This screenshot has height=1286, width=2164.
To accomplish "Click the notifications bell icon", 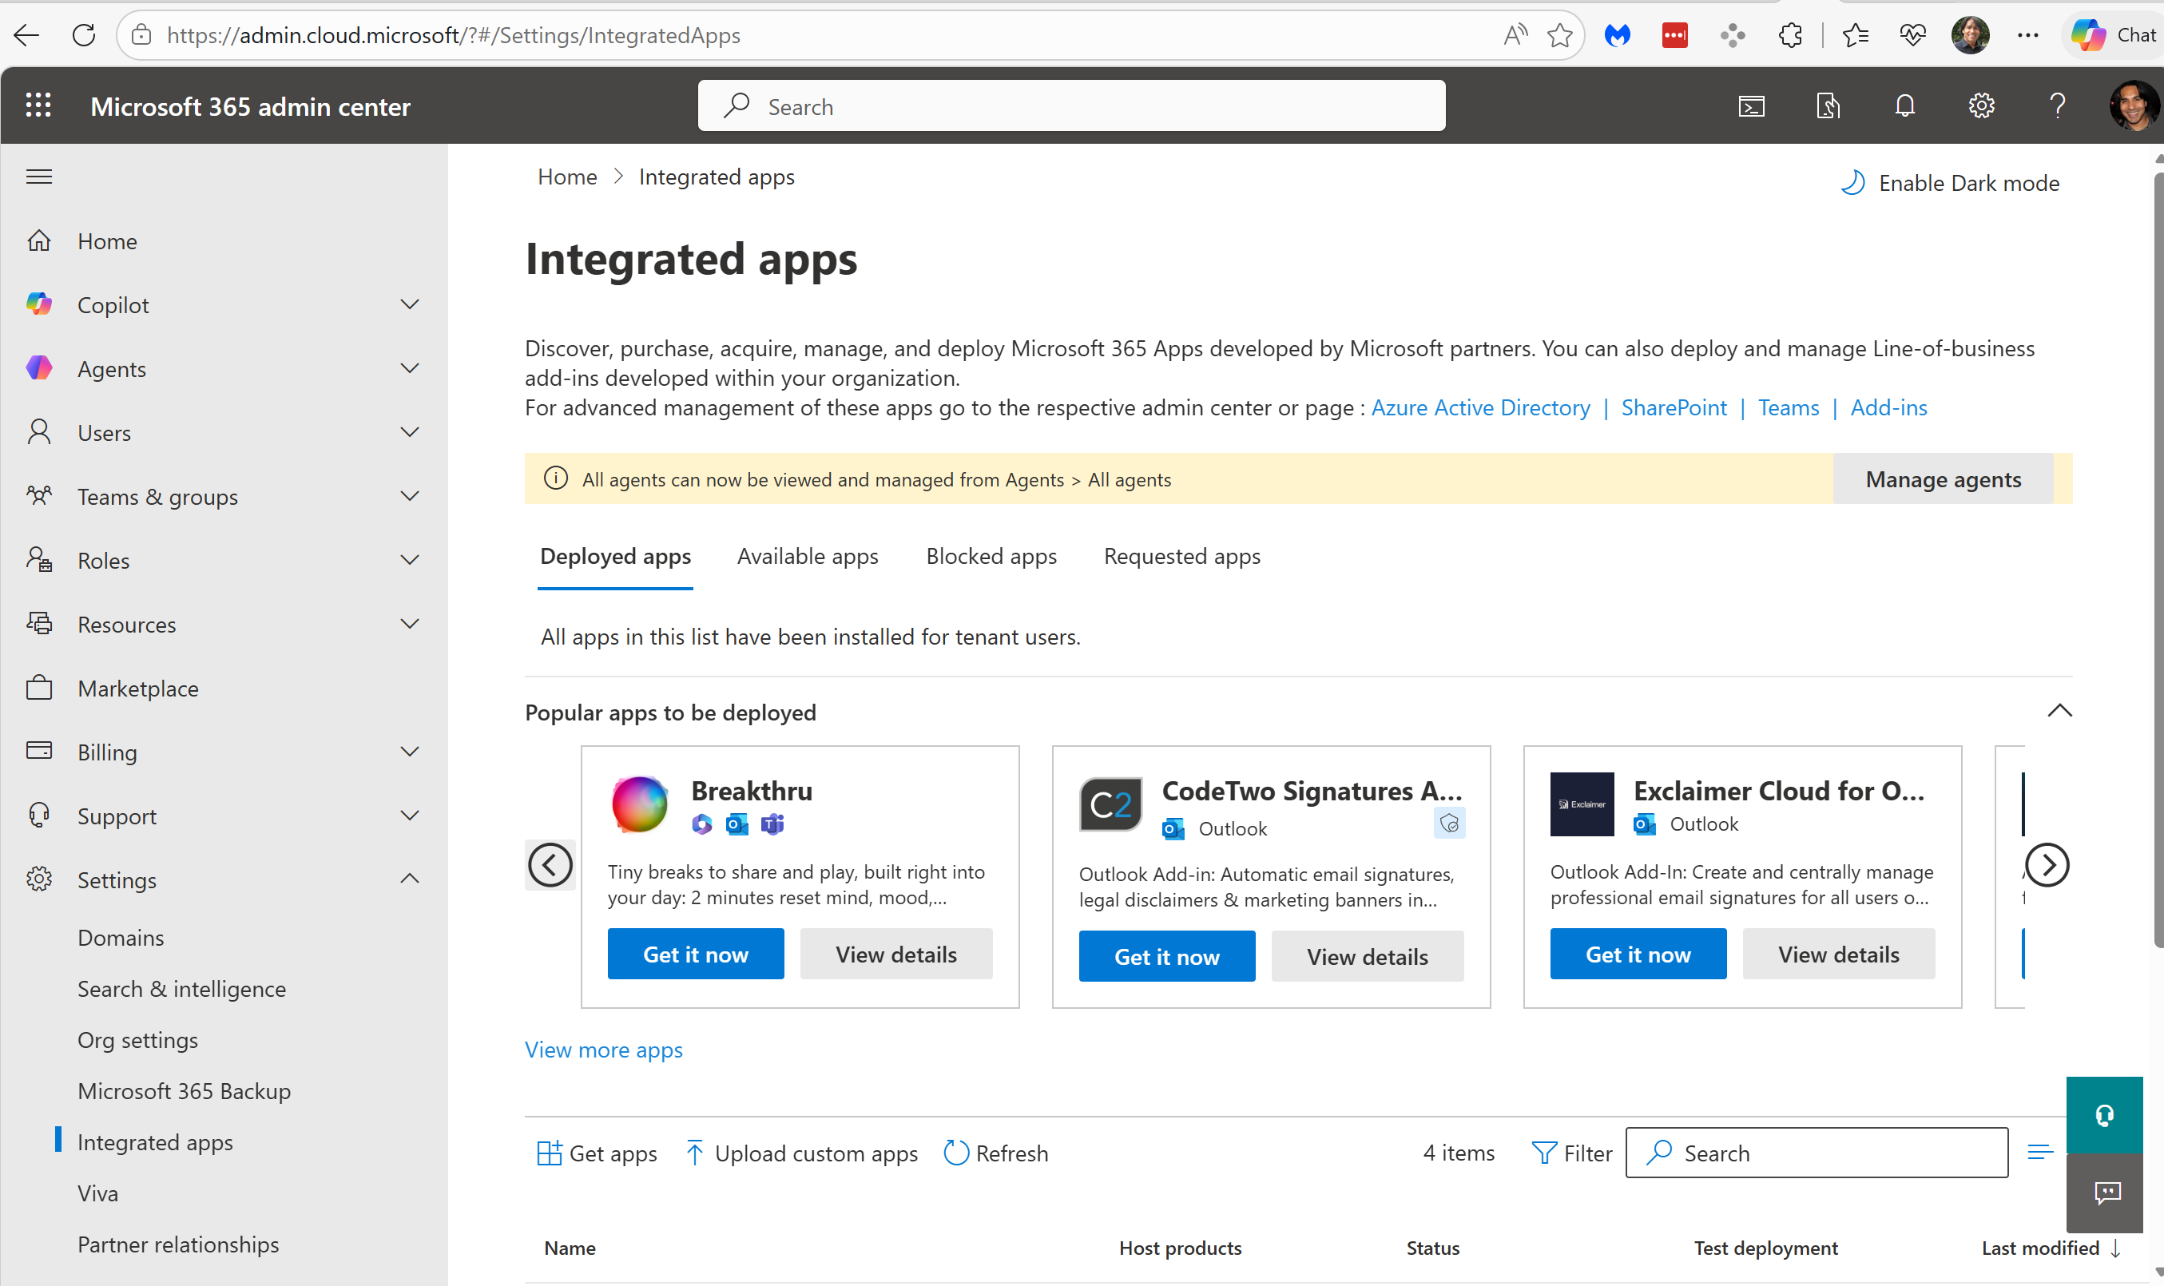I will (1904, 106).
